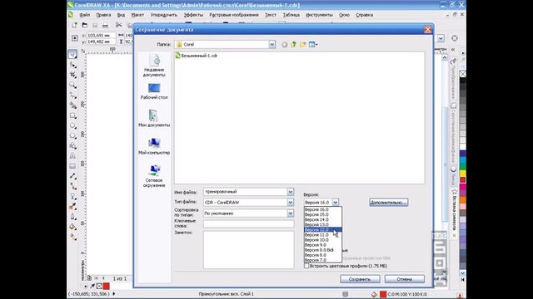Open Мои документы in places bar
This screenshot has height=299, width=533.
pyautogui.click(x=154, y=119)
